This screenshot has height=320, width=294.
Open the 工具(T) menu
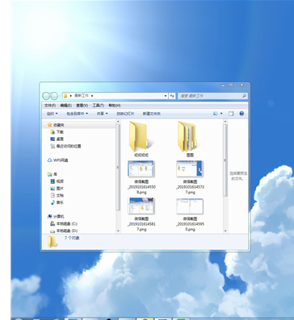pyautogui.click(x=98, y=106)
